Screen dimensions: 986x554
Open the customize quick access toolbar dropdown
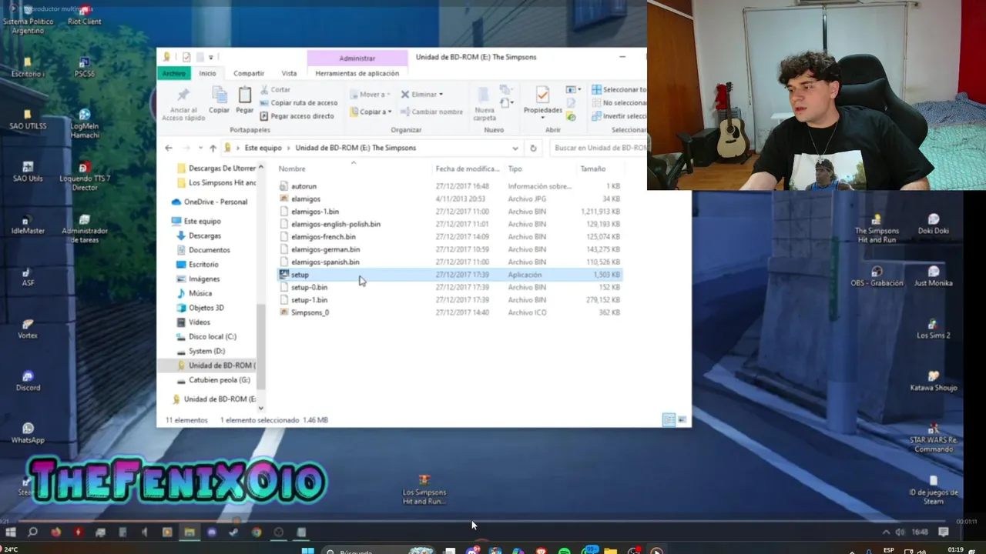click(x=211, y=57)
